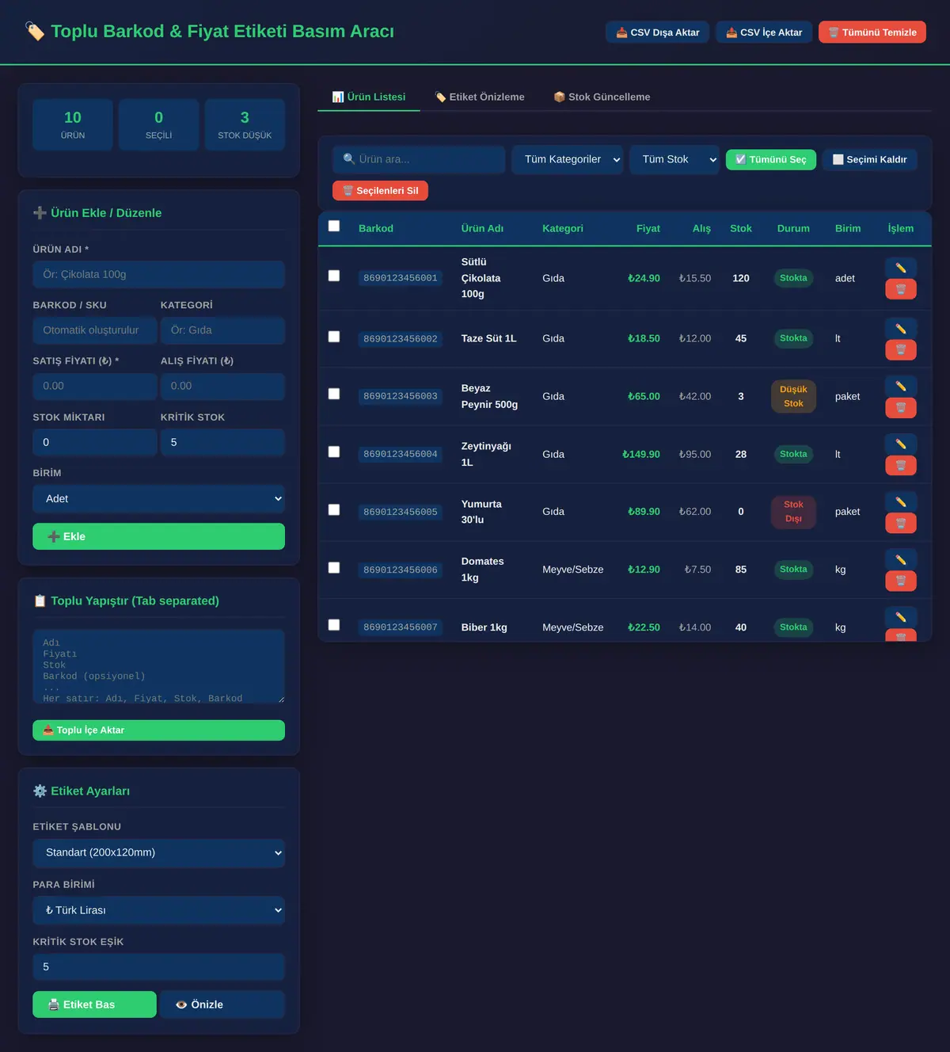The image size is (950, 1052).
Task: Click the CSV İçe Aktar button
Action: coord(764,32)
